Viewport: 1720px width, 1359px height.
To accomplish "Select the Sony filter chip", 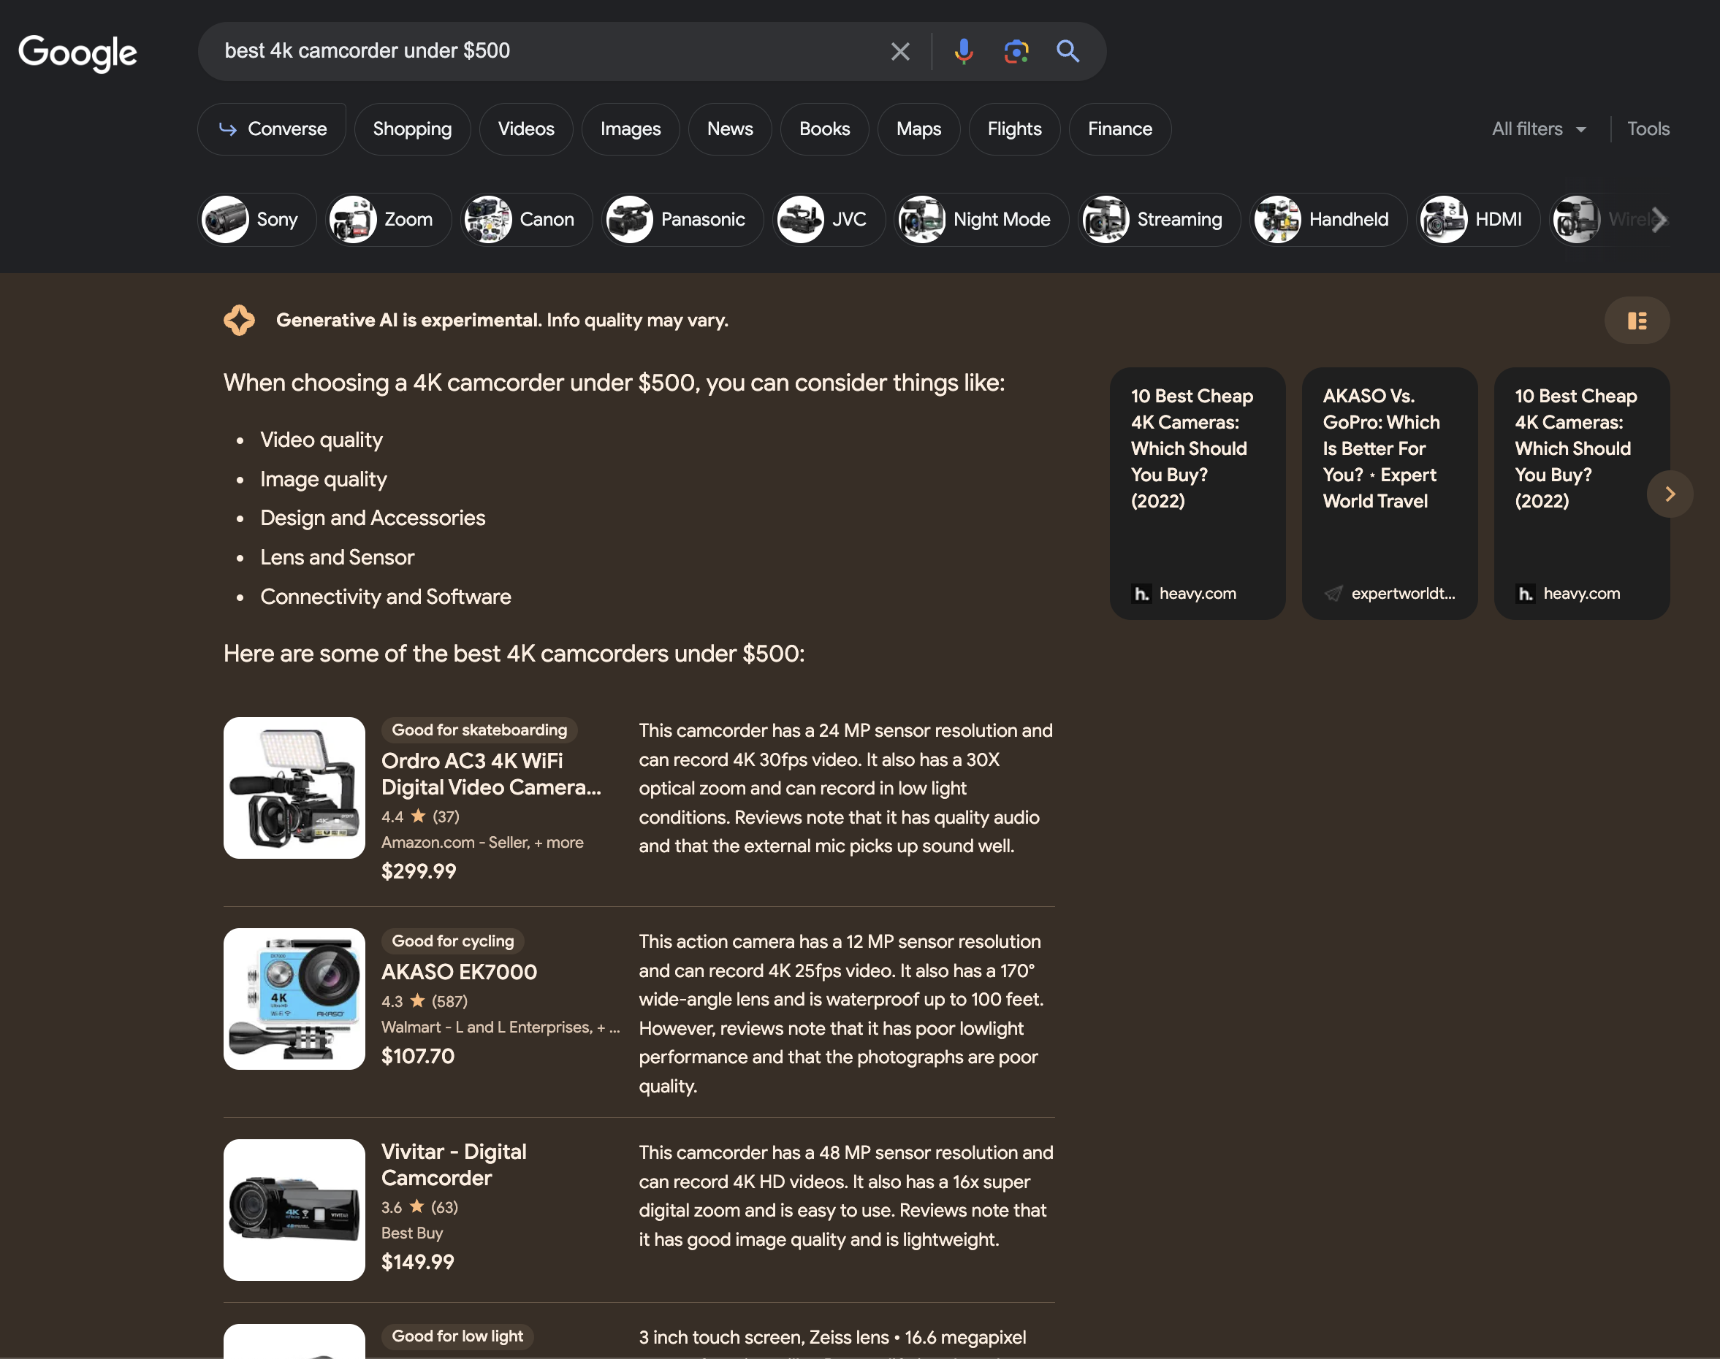I will tap(256, 220).
